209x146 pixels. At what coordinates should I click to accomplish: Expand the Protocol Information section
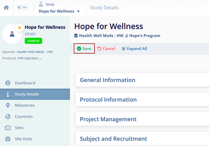click(108, 100)
